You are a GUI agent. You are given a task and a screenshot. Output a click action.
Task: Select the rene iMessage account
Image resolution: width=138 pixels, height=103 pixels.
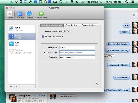tap(22, 29)
